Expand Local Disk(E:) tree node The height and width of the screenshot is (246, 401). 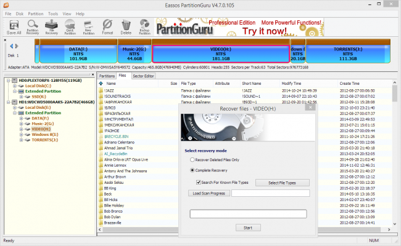[x=15, y=108]
